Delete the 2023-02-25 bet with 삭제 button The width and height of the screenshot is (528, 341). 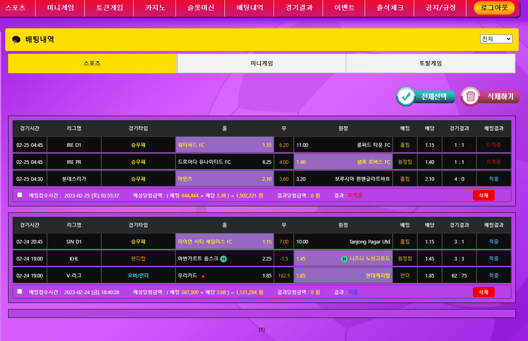[x=483, y=195]
